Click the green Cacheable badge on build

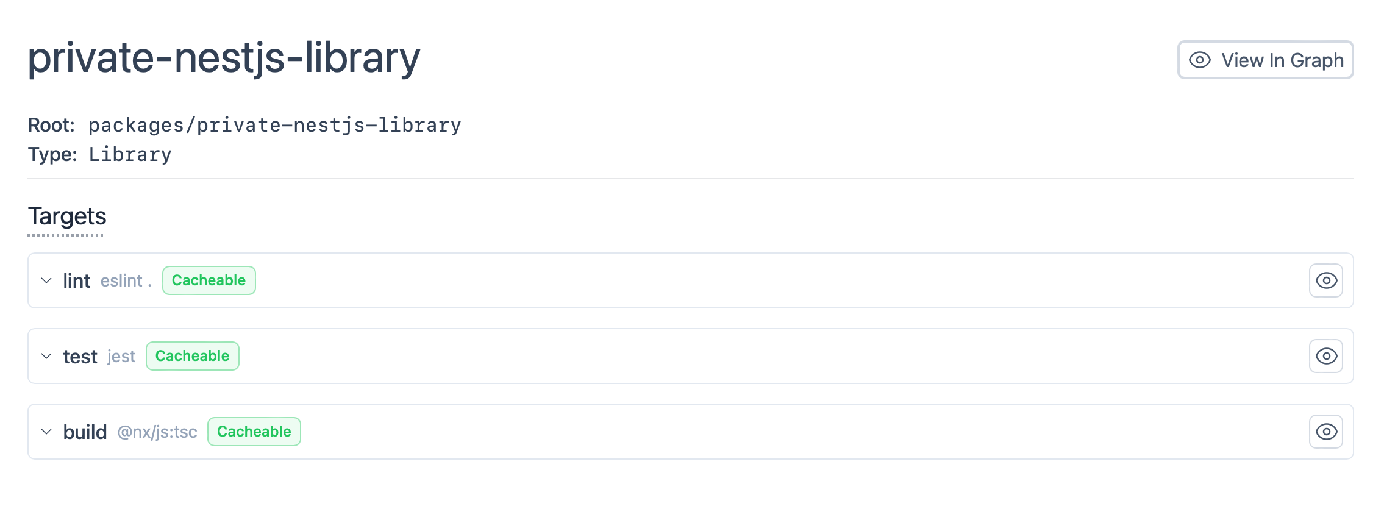(254, 431)
